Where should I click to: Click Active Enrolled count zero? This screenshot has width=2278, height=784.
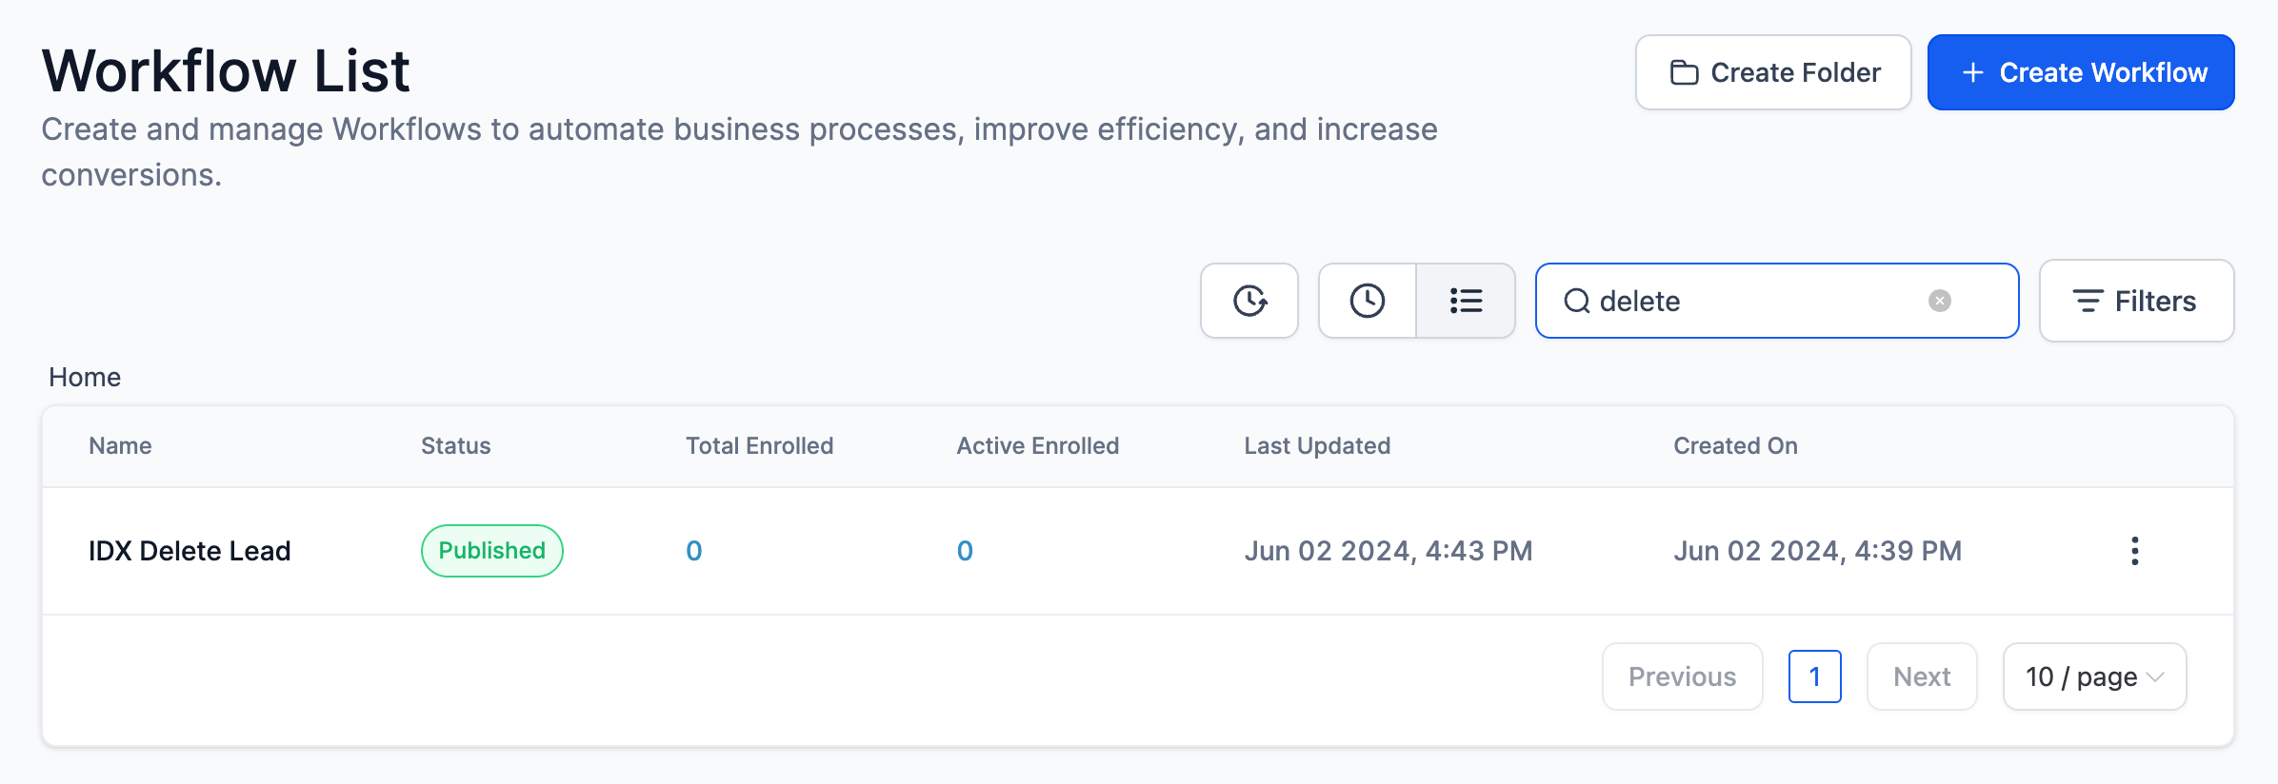pyautogui.click(x=965, y=551)
